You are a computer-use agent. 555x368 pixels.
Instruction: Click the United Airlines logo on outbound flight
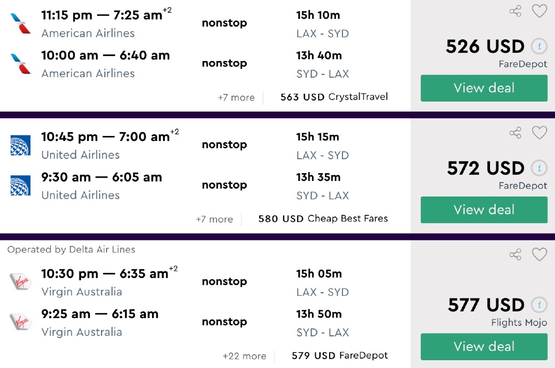click(x=21, y=145)
